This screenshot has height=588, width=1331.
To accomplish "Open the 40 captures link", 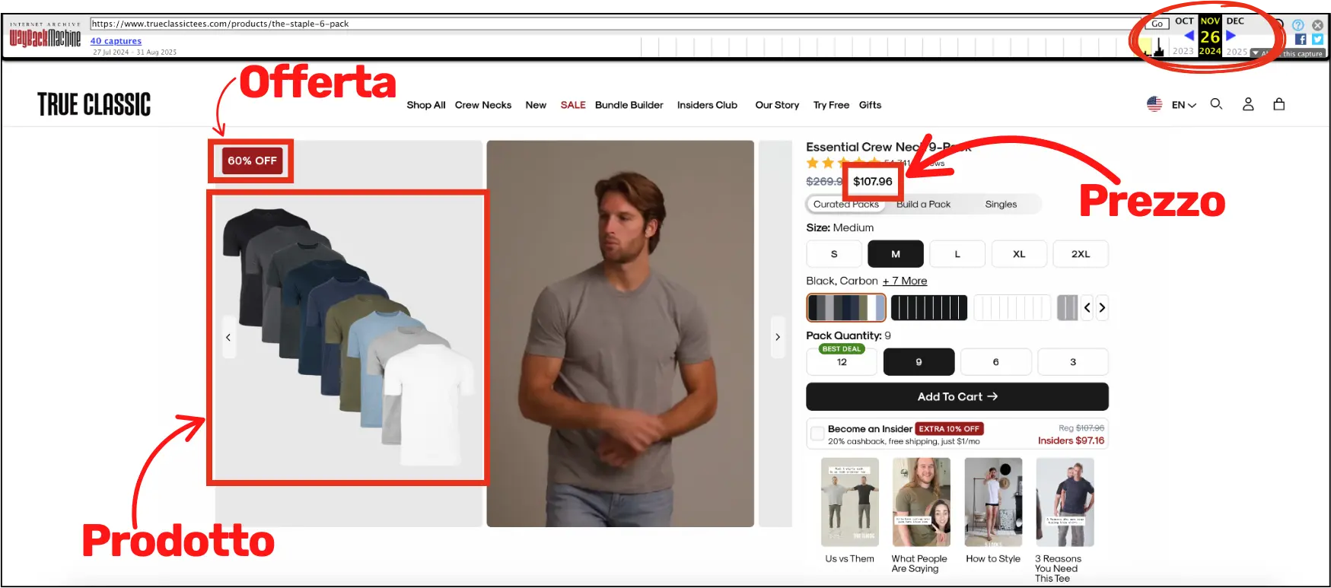I will pyautogui.click(x=116, y=41).
